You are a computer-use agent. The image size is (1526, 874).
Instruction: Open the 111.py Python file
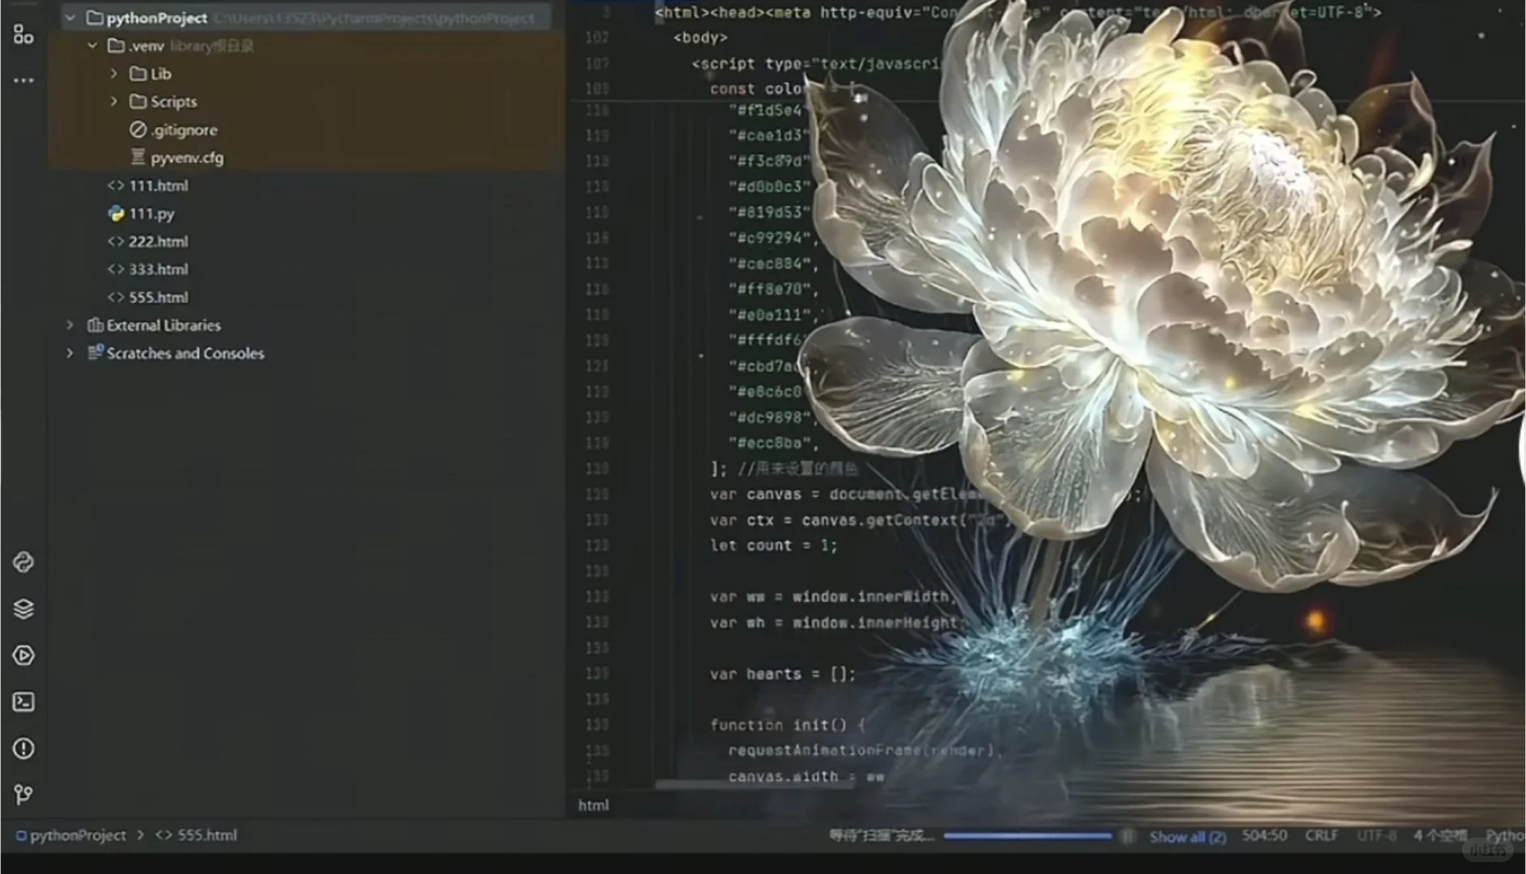click(142, 214)
